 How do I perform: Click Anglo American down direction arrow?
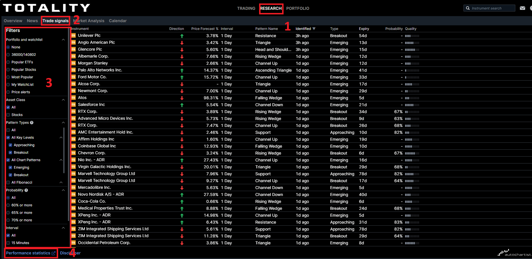point(182,43)
